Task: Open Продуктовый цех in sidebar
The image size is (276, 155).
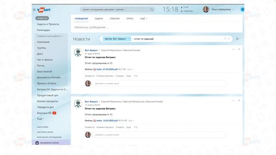Action: point(47,95)
